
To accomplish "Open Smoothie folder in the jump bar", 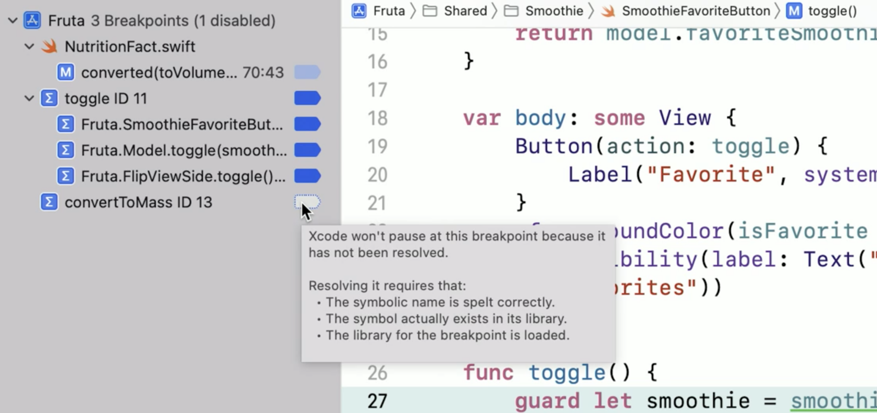I will pos(554,11).
